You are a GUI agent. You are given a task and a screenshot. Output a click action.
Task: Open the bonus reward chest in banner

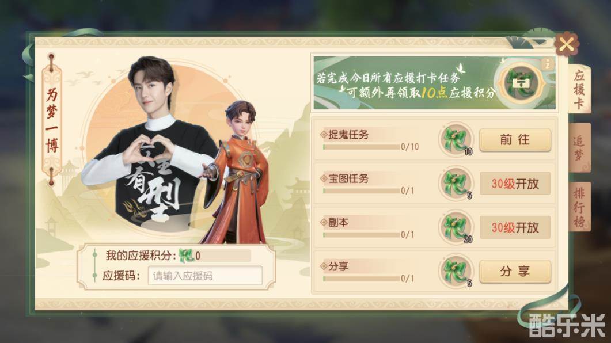tap(521, 82)
